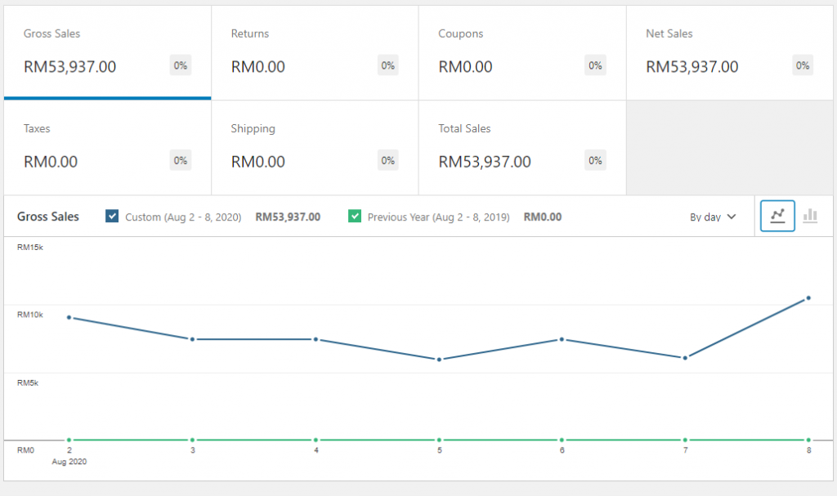Click the RM10k y-axis label
This screenshot has width=837, height=496.
[30, 315]
